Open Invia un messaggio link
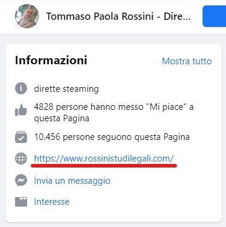The height and width of the screenshot is (227, 226). [72, 181]
